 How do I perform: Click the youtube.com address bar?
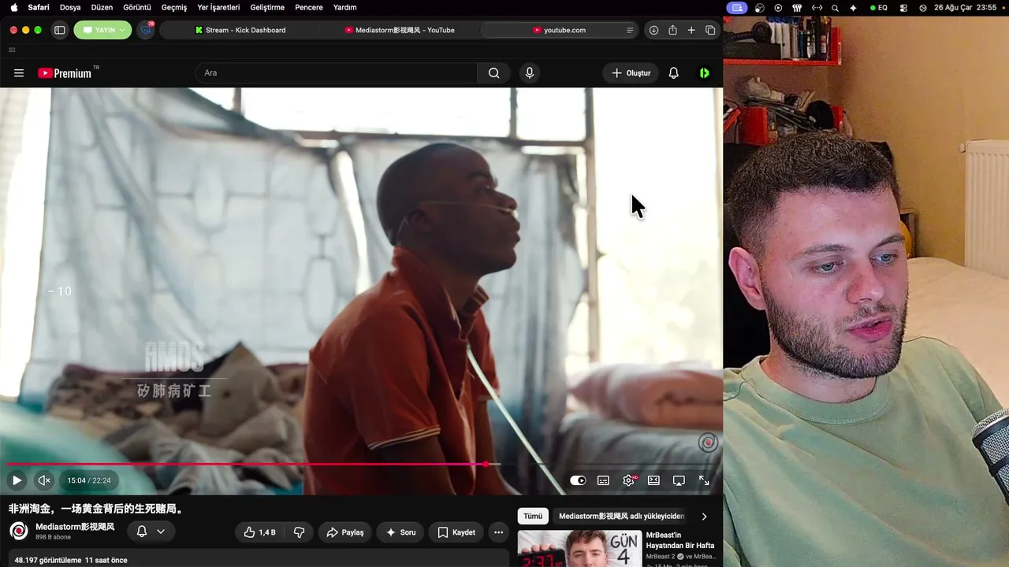(x=560, y=30)
